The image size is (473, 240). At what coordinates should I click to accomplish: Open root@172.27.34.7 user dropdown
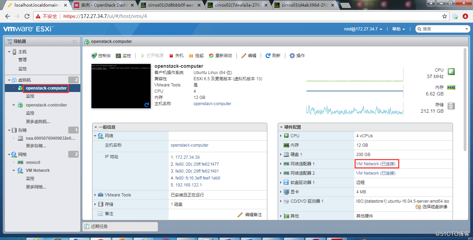363,29
